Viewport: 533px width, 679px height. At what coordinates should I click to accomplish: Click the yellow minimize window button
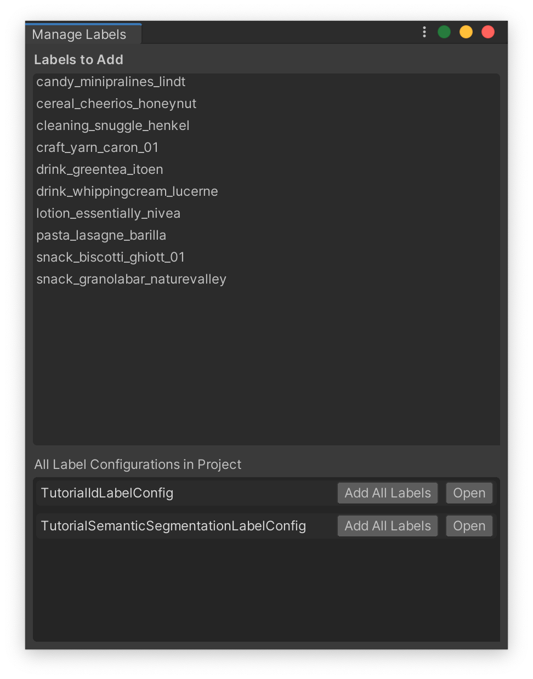coord(466,32)
